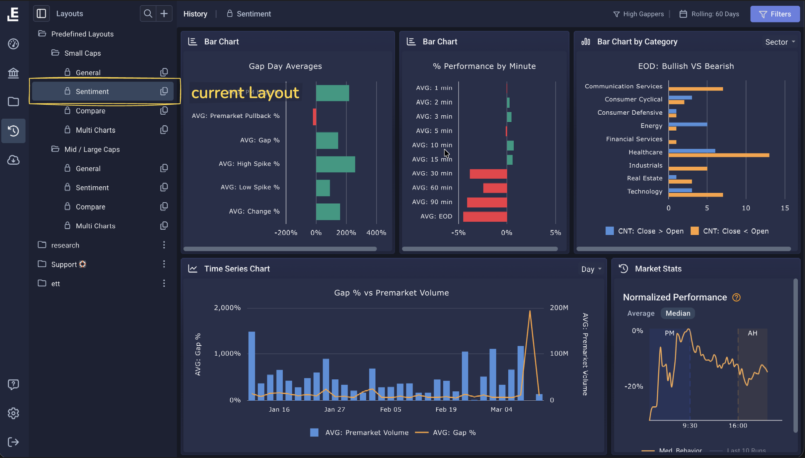The image size is (805, 458).
Task: Select the Multi Charts layout under Small Caps
Action: point(96,130)
